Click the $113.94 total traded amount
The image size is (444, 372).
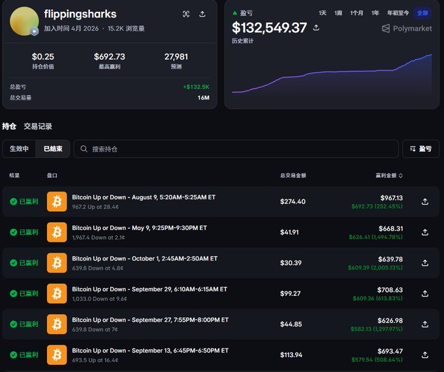291,355
